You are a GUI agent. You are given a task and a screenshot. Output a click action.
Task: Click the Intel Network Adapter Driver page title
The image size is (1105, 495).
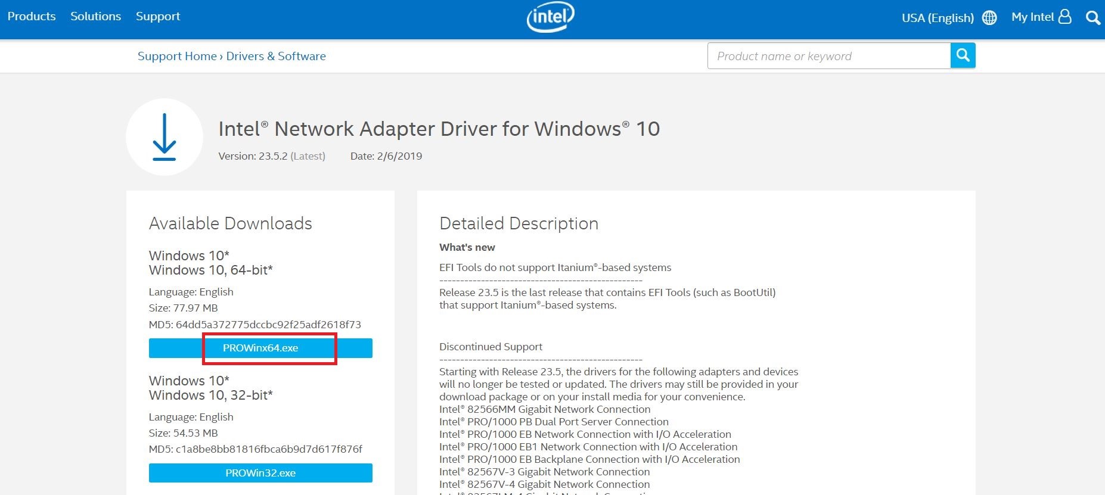click(x=439, y=129)
